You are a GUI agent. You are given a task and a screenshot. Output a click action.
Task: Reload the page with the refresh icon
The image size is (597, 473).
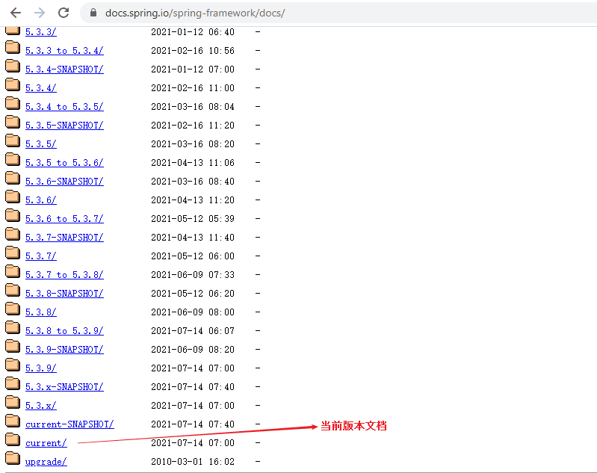[64, 13]
